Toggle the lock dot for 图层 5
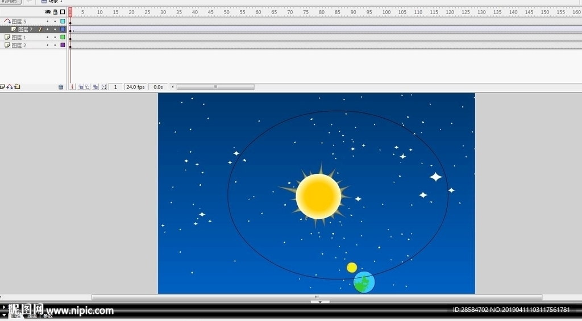This screenshot has height=321, width=582. coord(55,22)
